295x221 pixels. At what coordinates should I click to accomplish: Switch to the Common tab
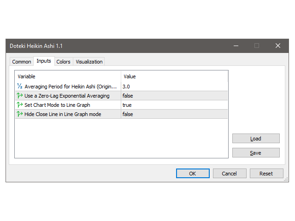(22, 62)
